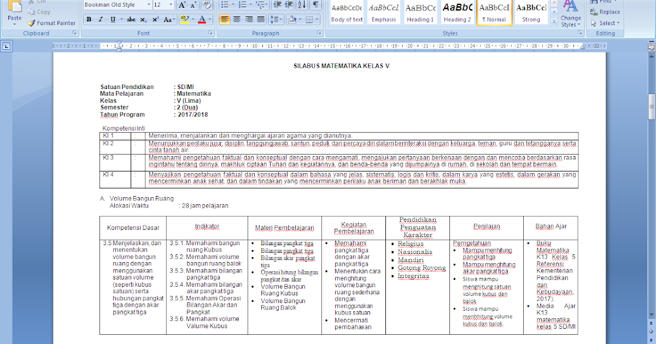Open the Paragraph dialog launcher
The image size is (656, 344).
click(x=318, y=33)
